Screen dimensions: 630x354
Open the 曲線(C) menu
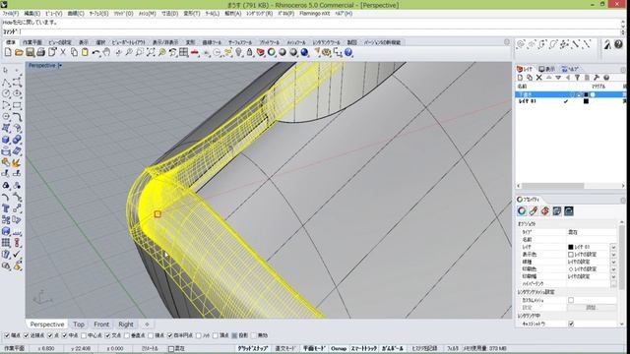pyautogui.click(x=76, y=14)
